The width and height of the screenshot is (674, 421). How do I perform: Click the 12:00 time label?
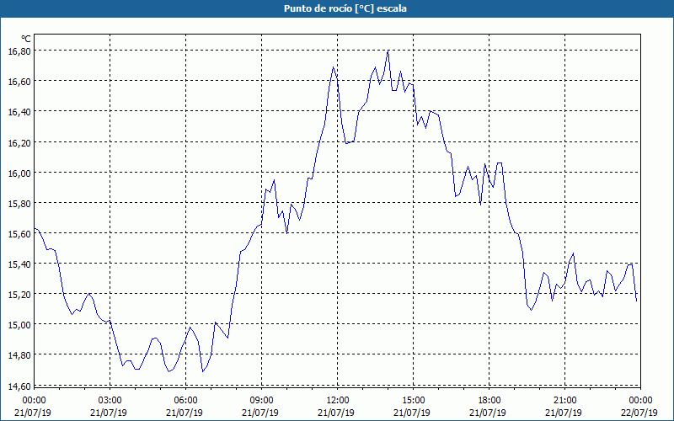tap(338, 401)
